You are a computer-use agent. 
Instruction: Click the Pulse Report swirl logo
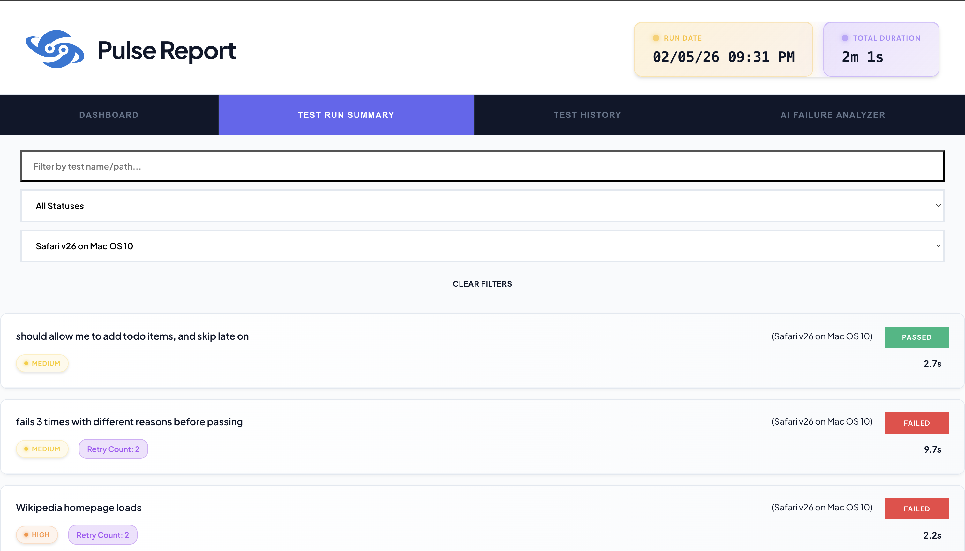click(x=55, y=49)
